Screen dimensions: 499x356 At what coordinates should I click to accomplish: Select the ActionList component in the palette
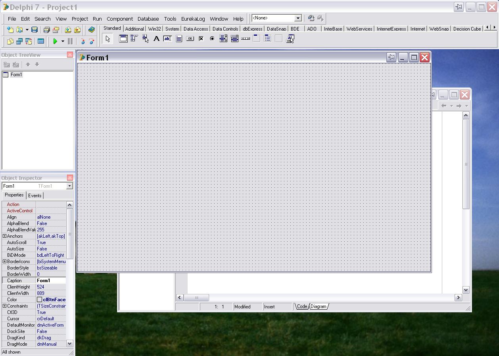pyautogui.click(x=290, y=38)
